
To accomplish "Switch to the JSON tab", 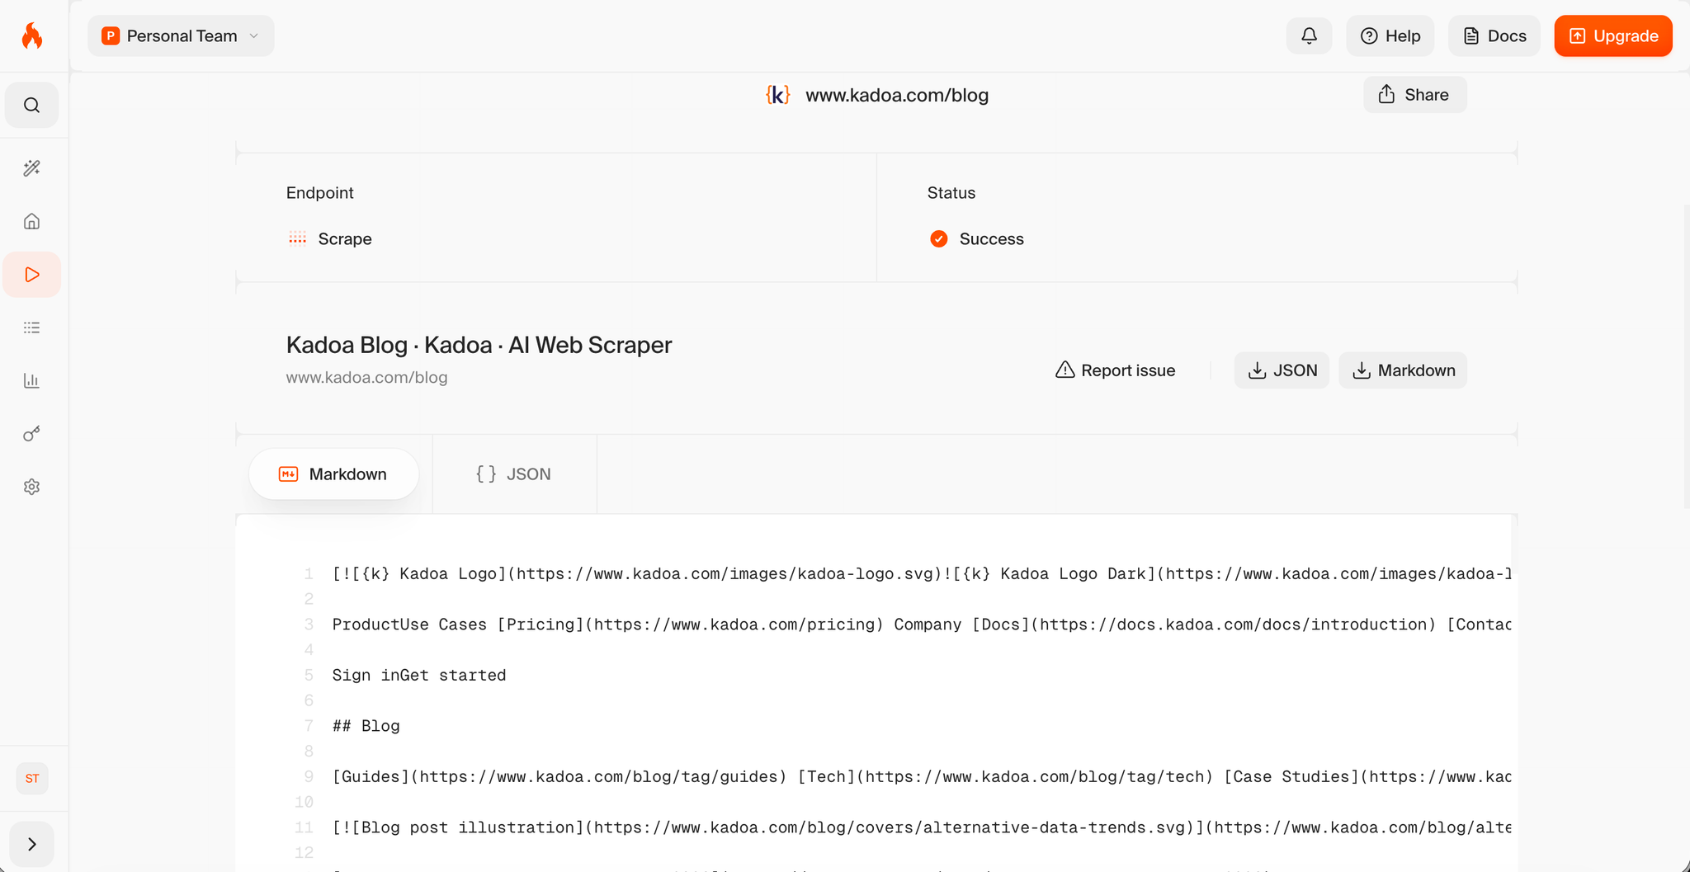I will pos(513,474).
